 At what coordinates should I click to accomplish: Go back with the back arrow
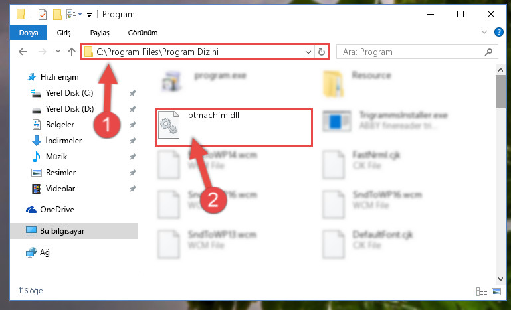[23, 52]
